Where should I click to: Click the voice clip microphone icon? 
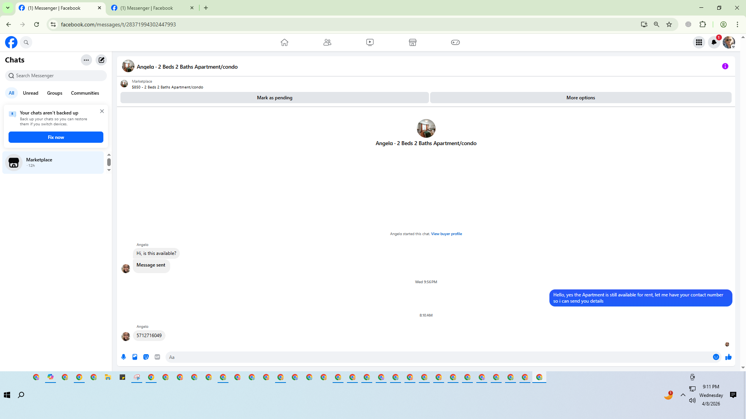coord(124,357)
